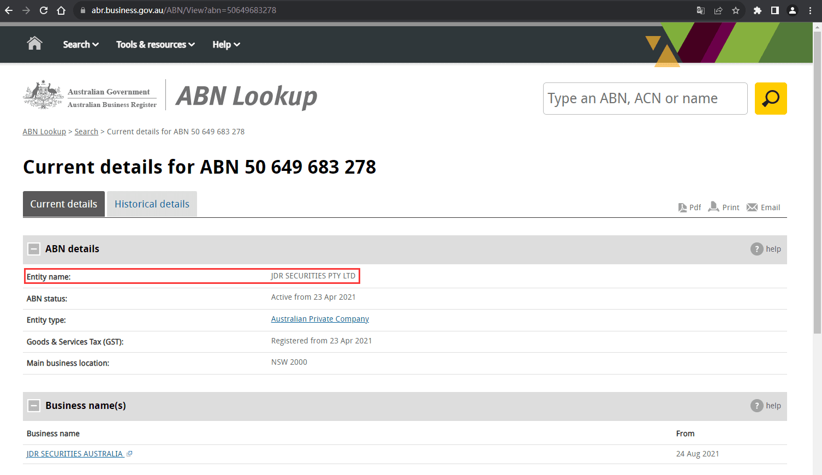Click the site padlock icon

click(83, 10)
